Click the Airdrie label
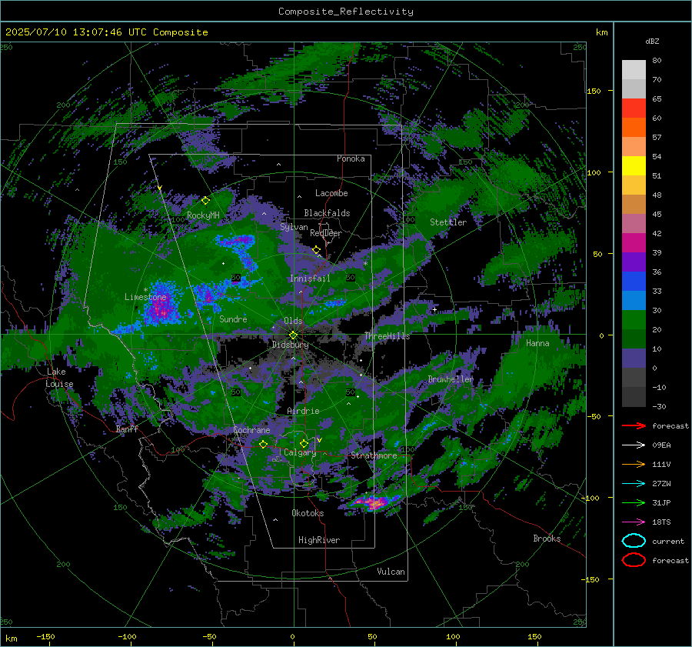The width and height of the screenshot is (692, 647). pos(303,411)
